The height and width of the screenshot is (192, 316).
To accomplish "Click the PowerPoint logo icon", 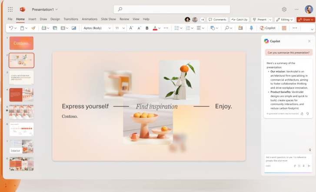I will click(22, 9).
